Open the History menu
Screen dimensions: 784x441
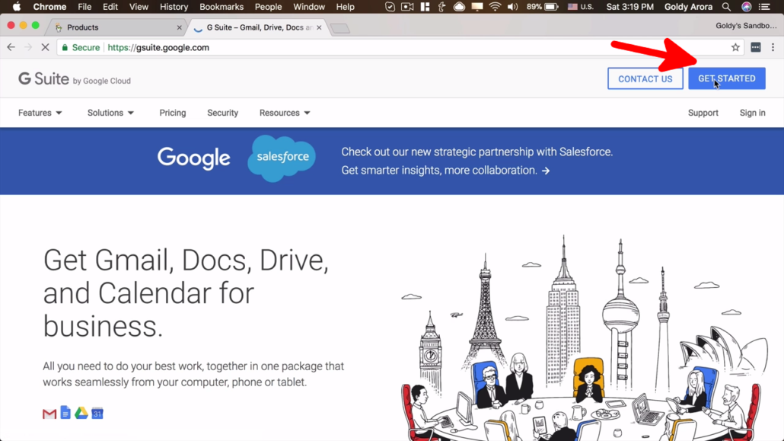[174, 7]
